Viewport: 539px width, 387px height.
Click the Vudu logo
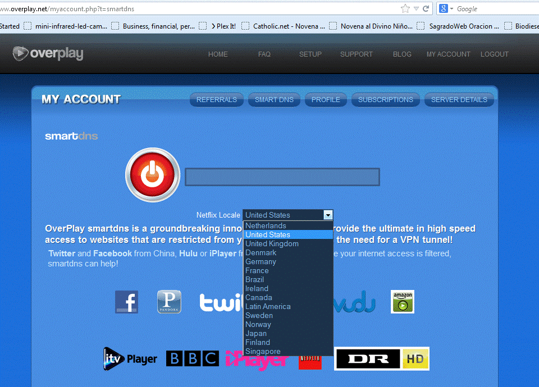click(354, 302)
